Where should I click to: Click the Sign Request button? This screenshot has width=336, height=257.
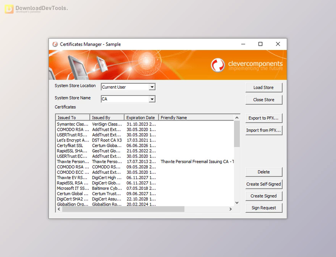264,208
